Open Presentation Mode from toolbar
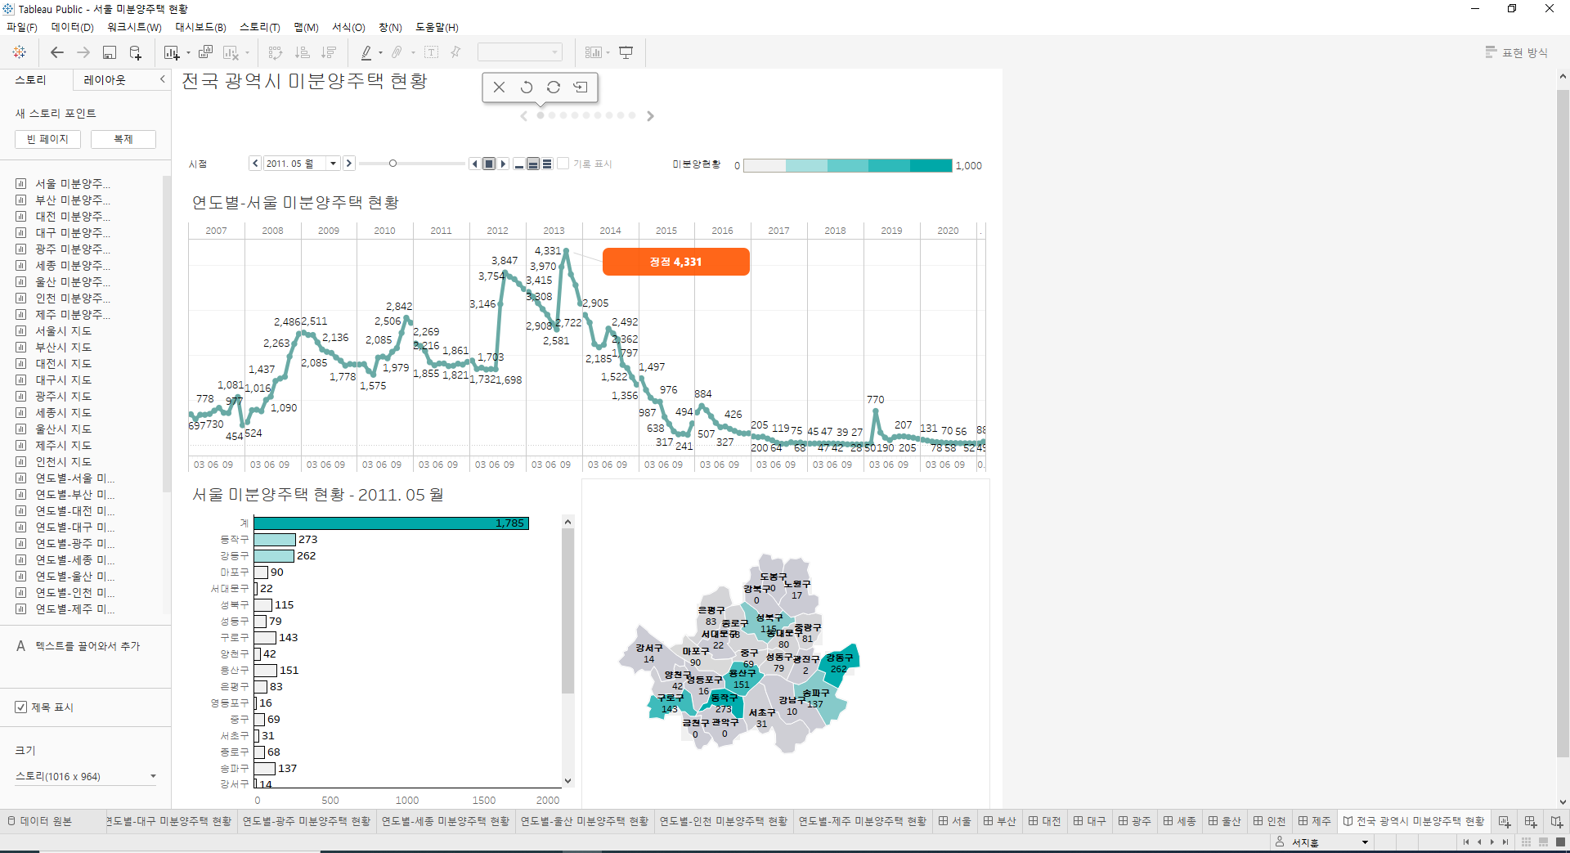Image resolution: width=1570 pixels, height=853 pixels. pyautogui.click(x=626, y=52)
